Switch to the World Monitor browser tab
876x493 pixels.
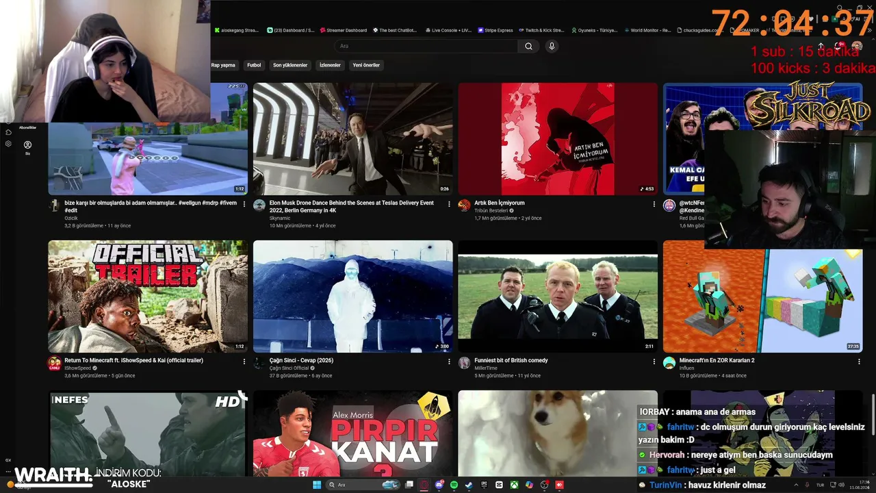pyautogui.click(x=647, y=30)
